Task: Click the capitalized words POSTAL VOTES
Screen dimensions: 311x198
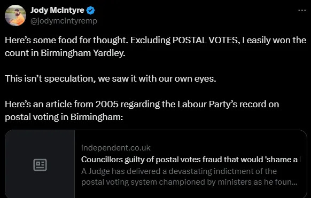Action: tap(205, 40)
